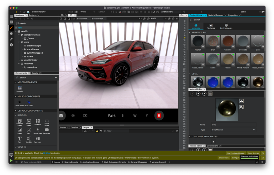
Task: Collapse the view3D tree node
Action: point(16,31)
